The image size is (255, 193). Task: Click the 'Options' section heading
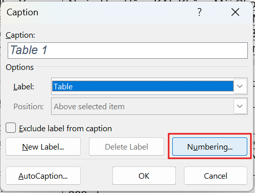point(19,67)
